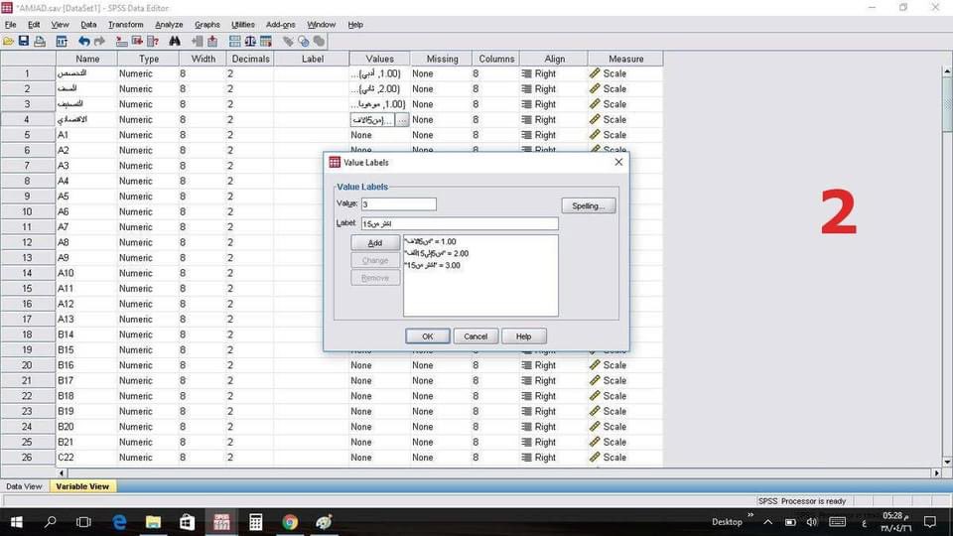Open Help from the Value Labels dialog

pyautogui.click(x=523, y=336)
